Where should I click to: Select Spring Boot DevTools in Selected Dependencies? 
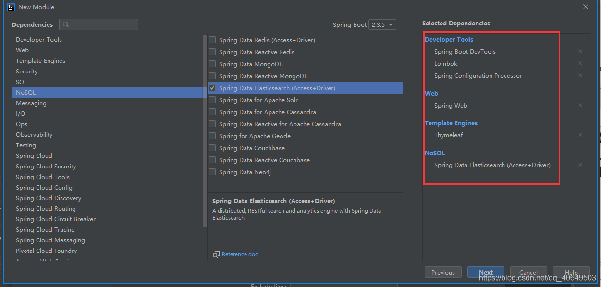pos(465,51)
